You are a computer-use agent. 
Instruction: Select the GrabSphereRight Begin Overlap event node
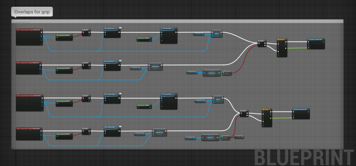coord(29,96)
